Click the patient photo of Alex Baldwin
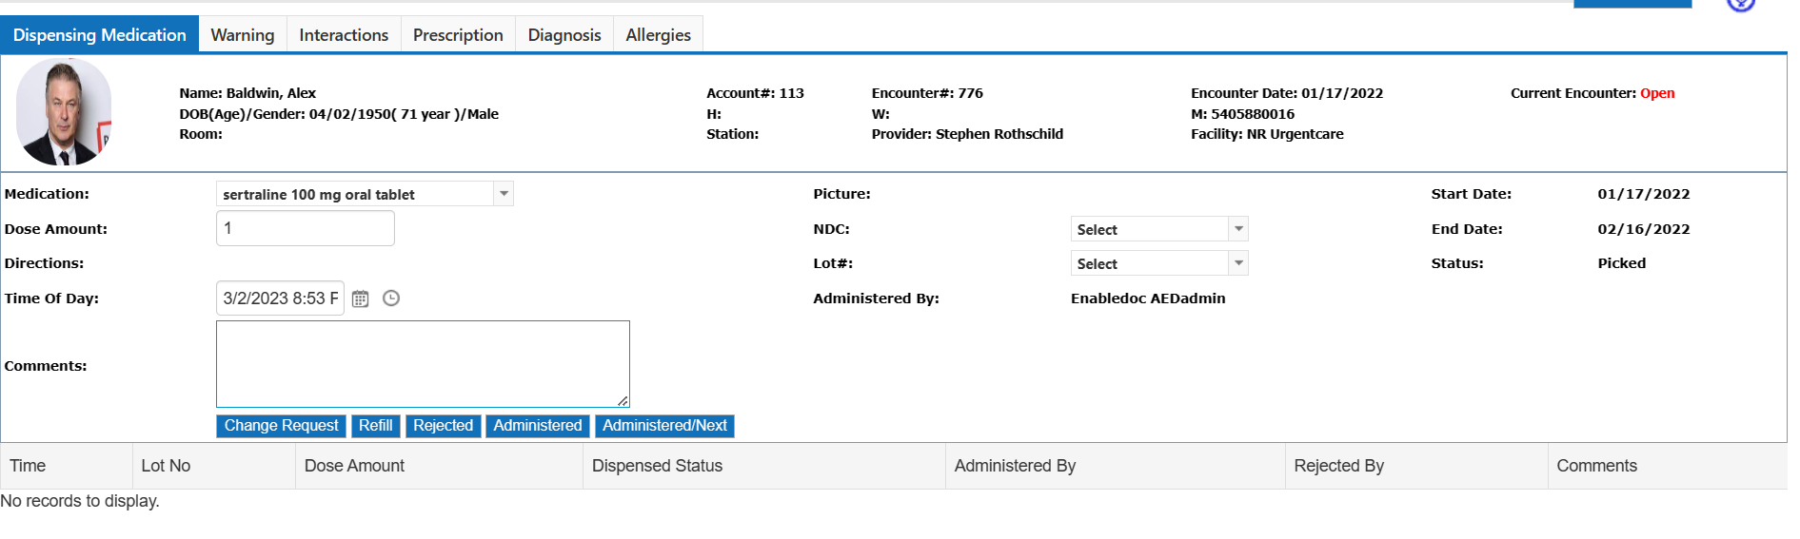Viewport: 1800px width, 539px height. (x=64, y=111)
